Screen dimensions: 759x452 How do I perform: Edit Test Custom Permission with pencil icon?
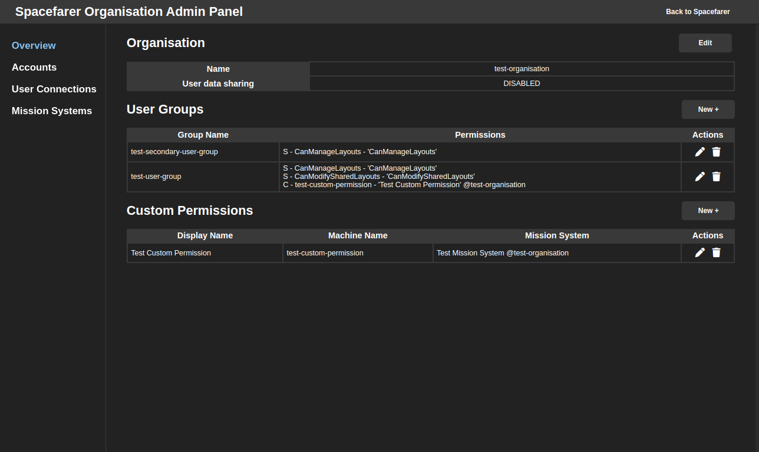click(x=699, y=252)
